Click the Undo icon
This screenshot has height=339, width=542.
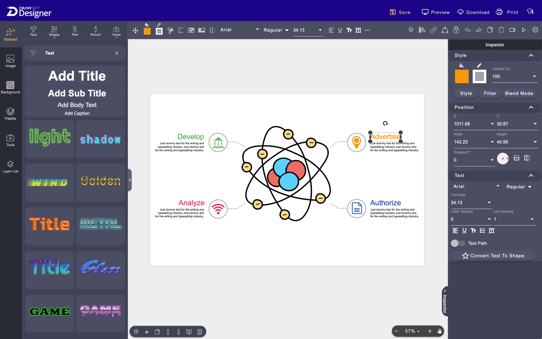point(468,30)
